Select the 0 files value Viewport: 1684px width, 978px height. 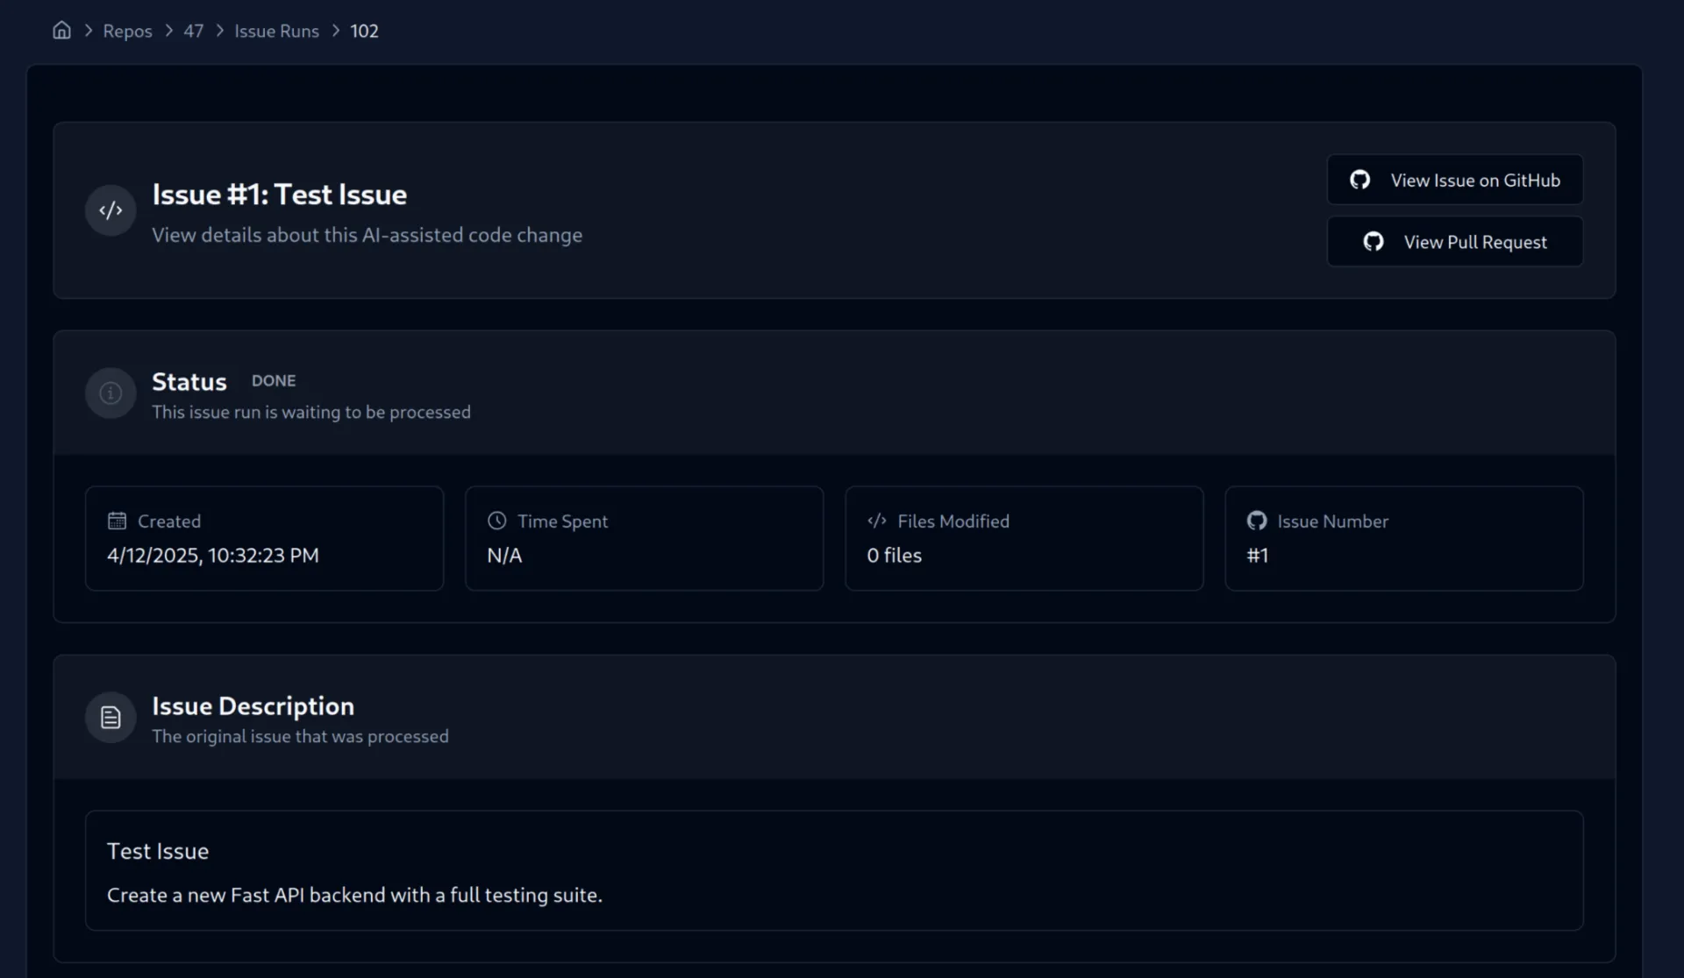[x=894, y=556]
